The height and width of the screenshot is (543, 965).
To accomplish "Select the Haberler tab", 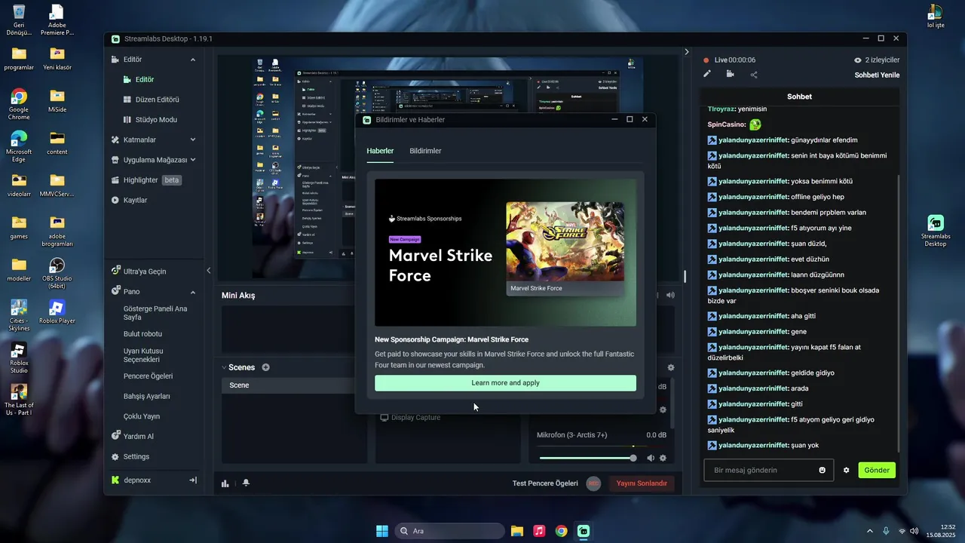I will (380, 151).
